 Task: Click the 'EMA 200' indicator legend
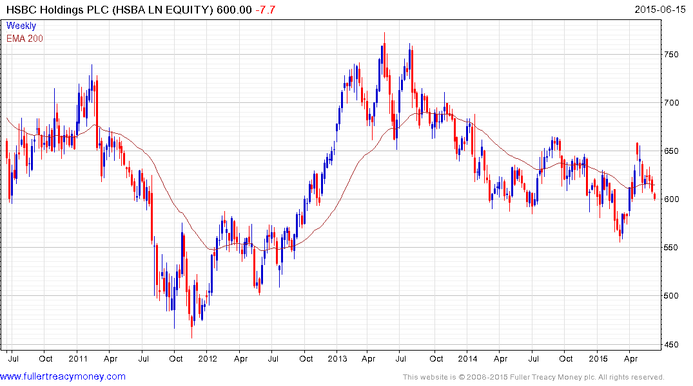(x=24, y=39)
